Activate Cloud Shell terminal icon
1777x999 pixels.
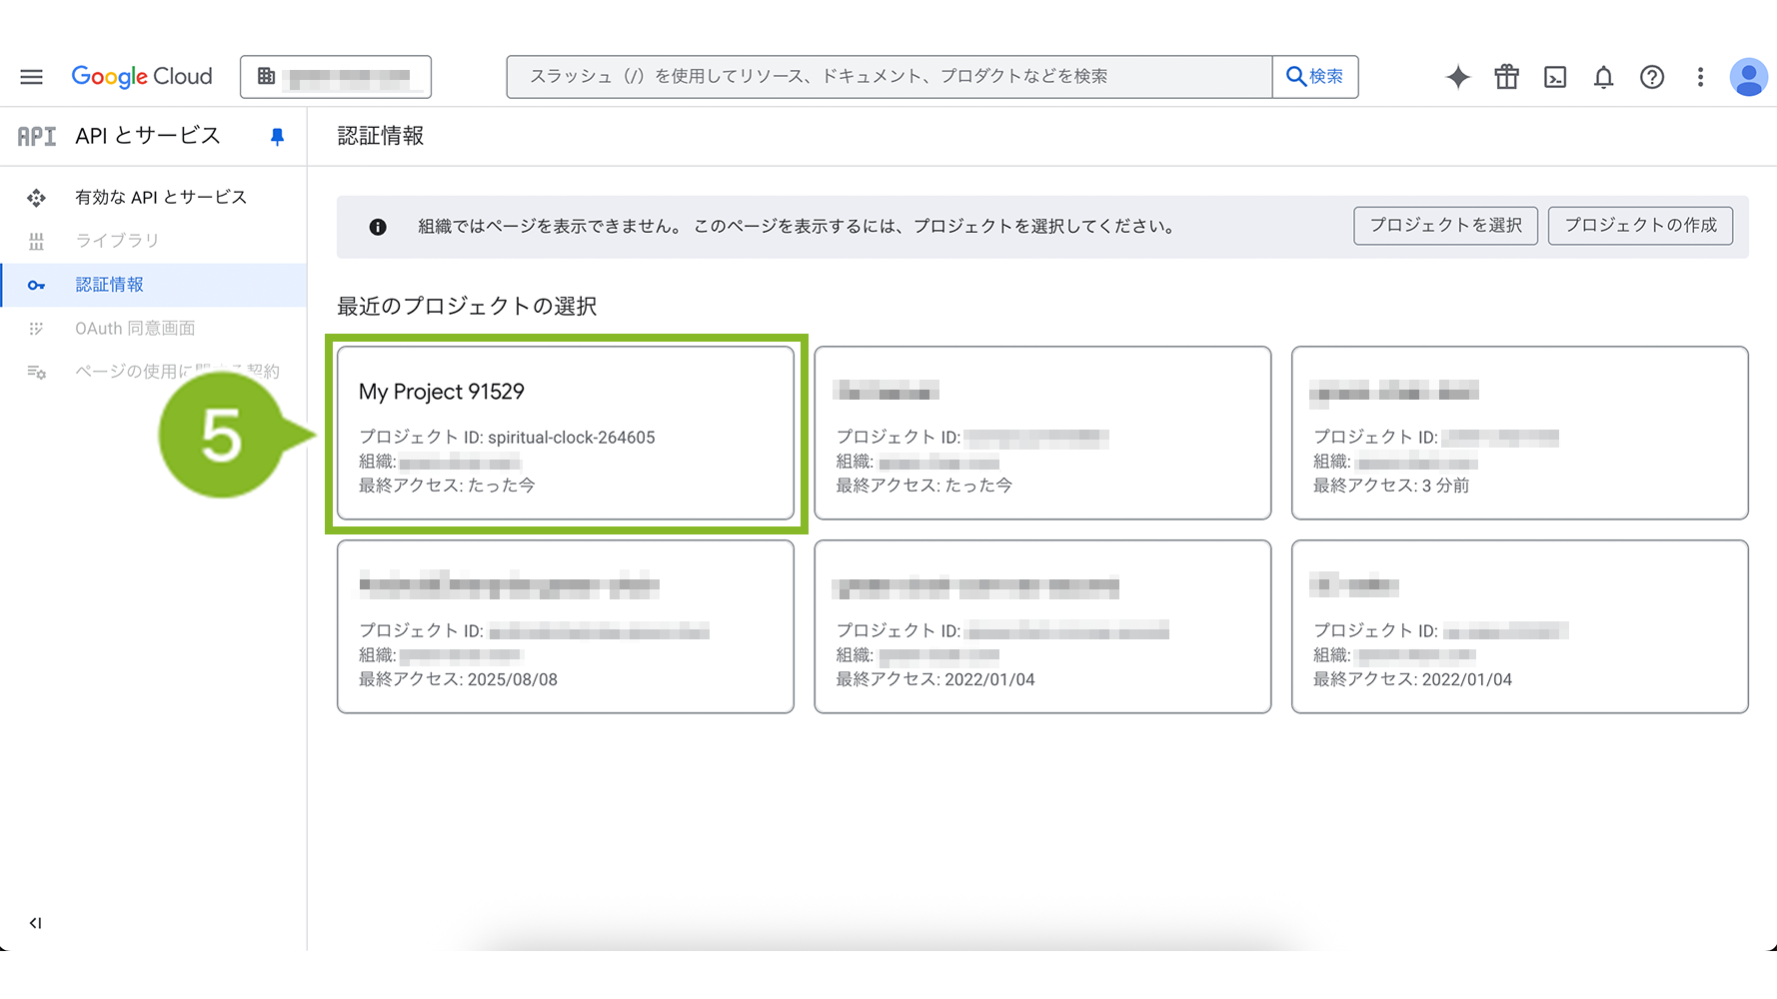coord(1554,77)
